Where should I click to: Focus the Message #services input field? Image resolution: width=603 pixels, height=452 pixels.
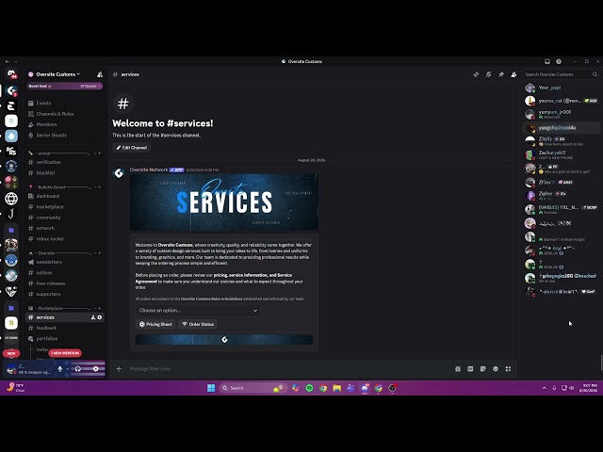[x=288, y=369]
